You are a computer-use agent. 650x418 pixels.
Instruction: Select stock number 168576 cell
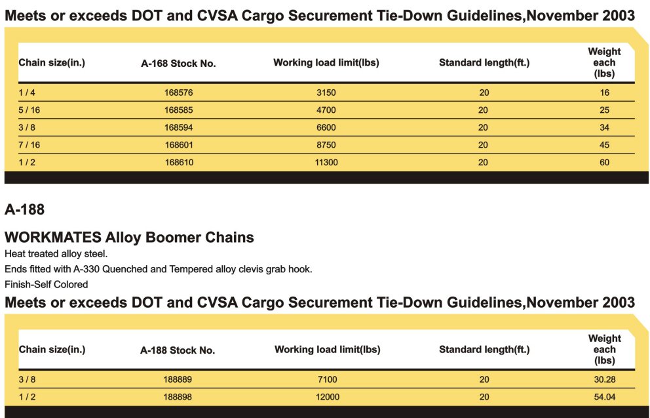178,93
